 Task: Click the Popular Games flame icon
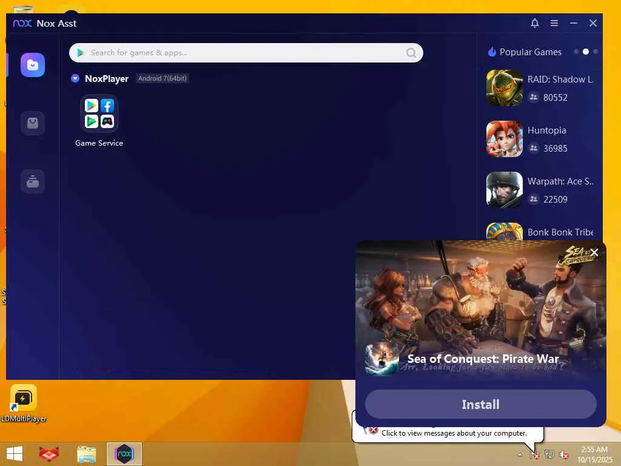492,52
